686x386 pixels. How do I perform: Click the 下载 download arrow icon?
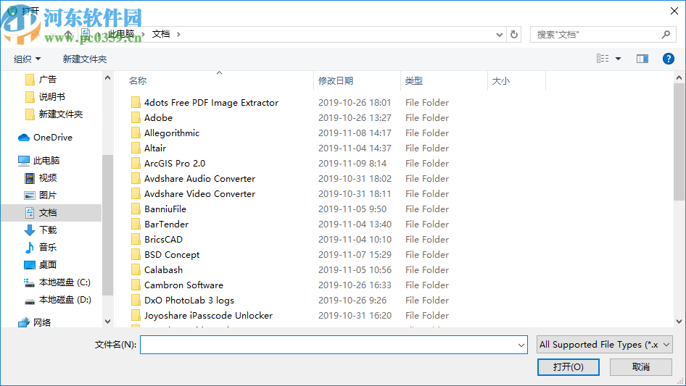point(29,230)
